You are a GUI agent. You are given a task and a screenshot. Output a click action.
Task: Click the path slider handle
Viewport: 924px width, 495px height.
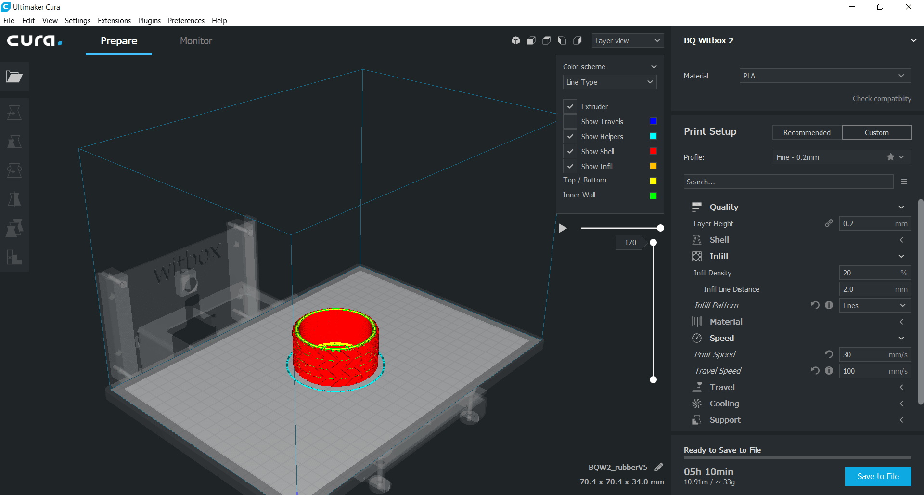tap(660, 228)
